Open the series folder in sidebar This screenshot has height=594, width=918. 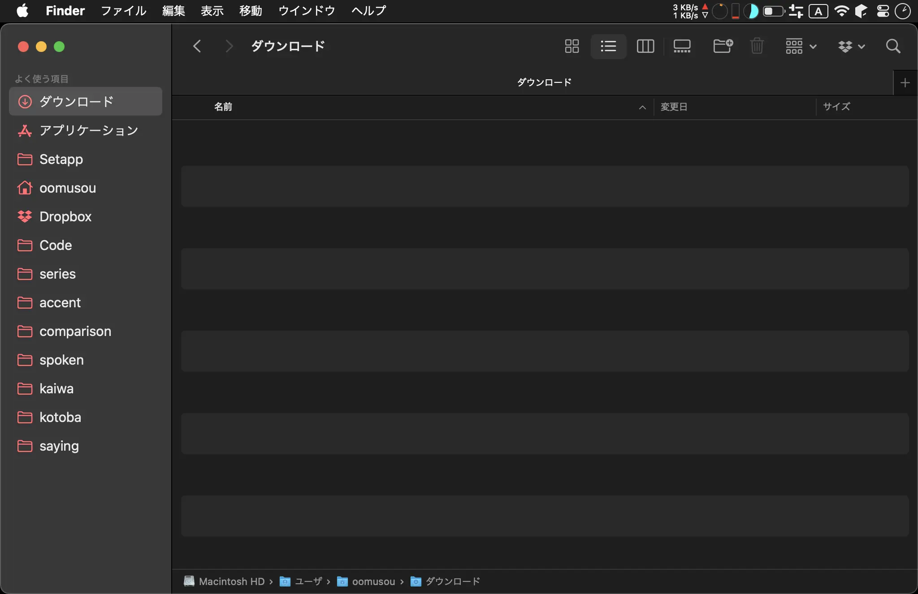(86, 274)
